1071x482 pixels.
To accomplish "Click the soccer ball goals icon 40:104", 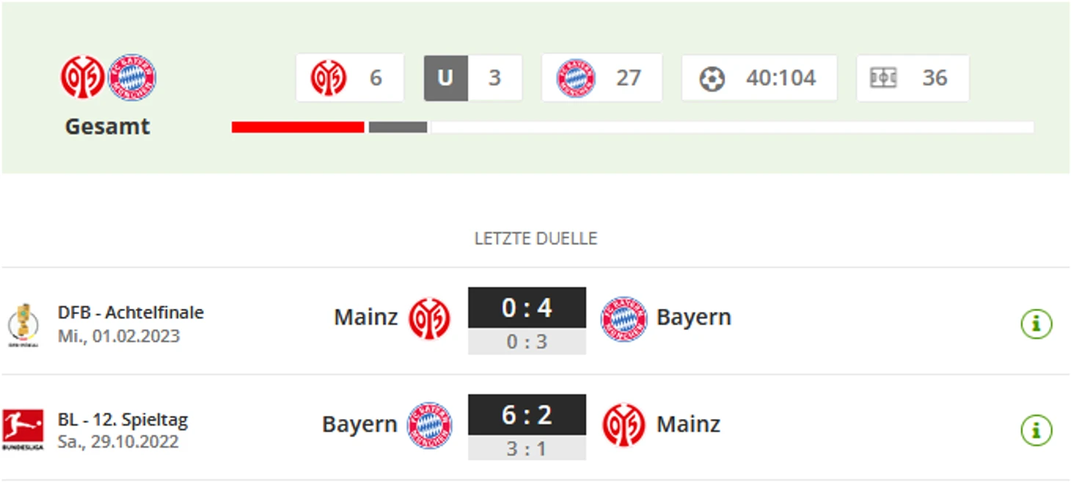I will click(712, 78).
